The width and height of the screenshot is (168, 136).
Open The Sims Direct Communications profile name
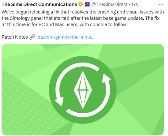click(x=39, y=4)
